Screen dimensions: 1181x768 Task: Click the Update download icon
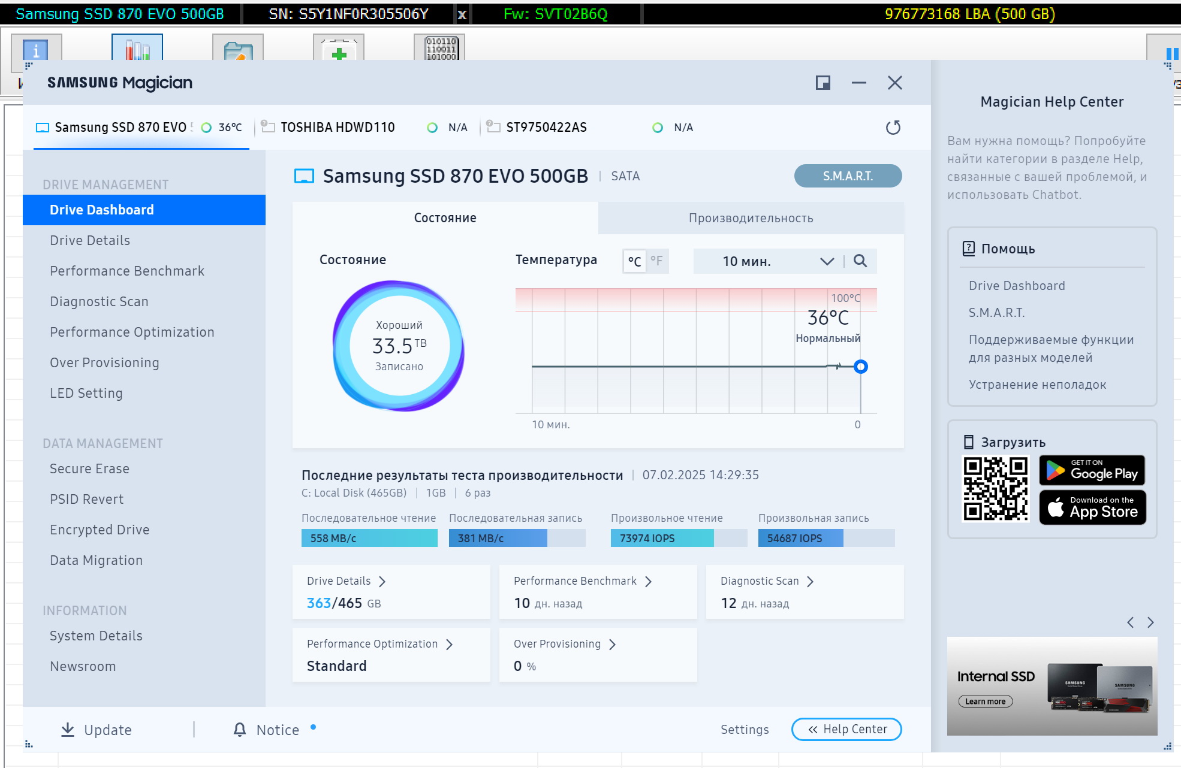(68, 729)
